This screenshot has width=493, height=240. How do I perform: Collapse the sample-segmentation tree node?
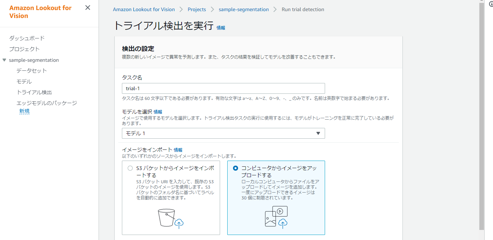pyautogui.click(x=4, y=60)
